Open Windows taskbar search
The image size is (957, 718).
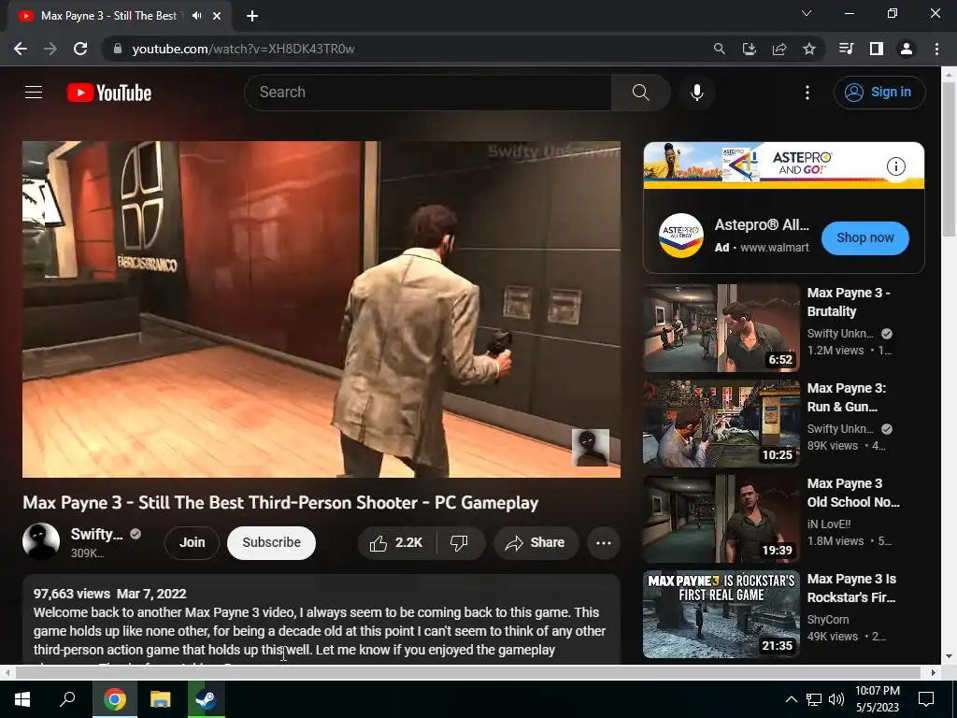tap(67, 699)
